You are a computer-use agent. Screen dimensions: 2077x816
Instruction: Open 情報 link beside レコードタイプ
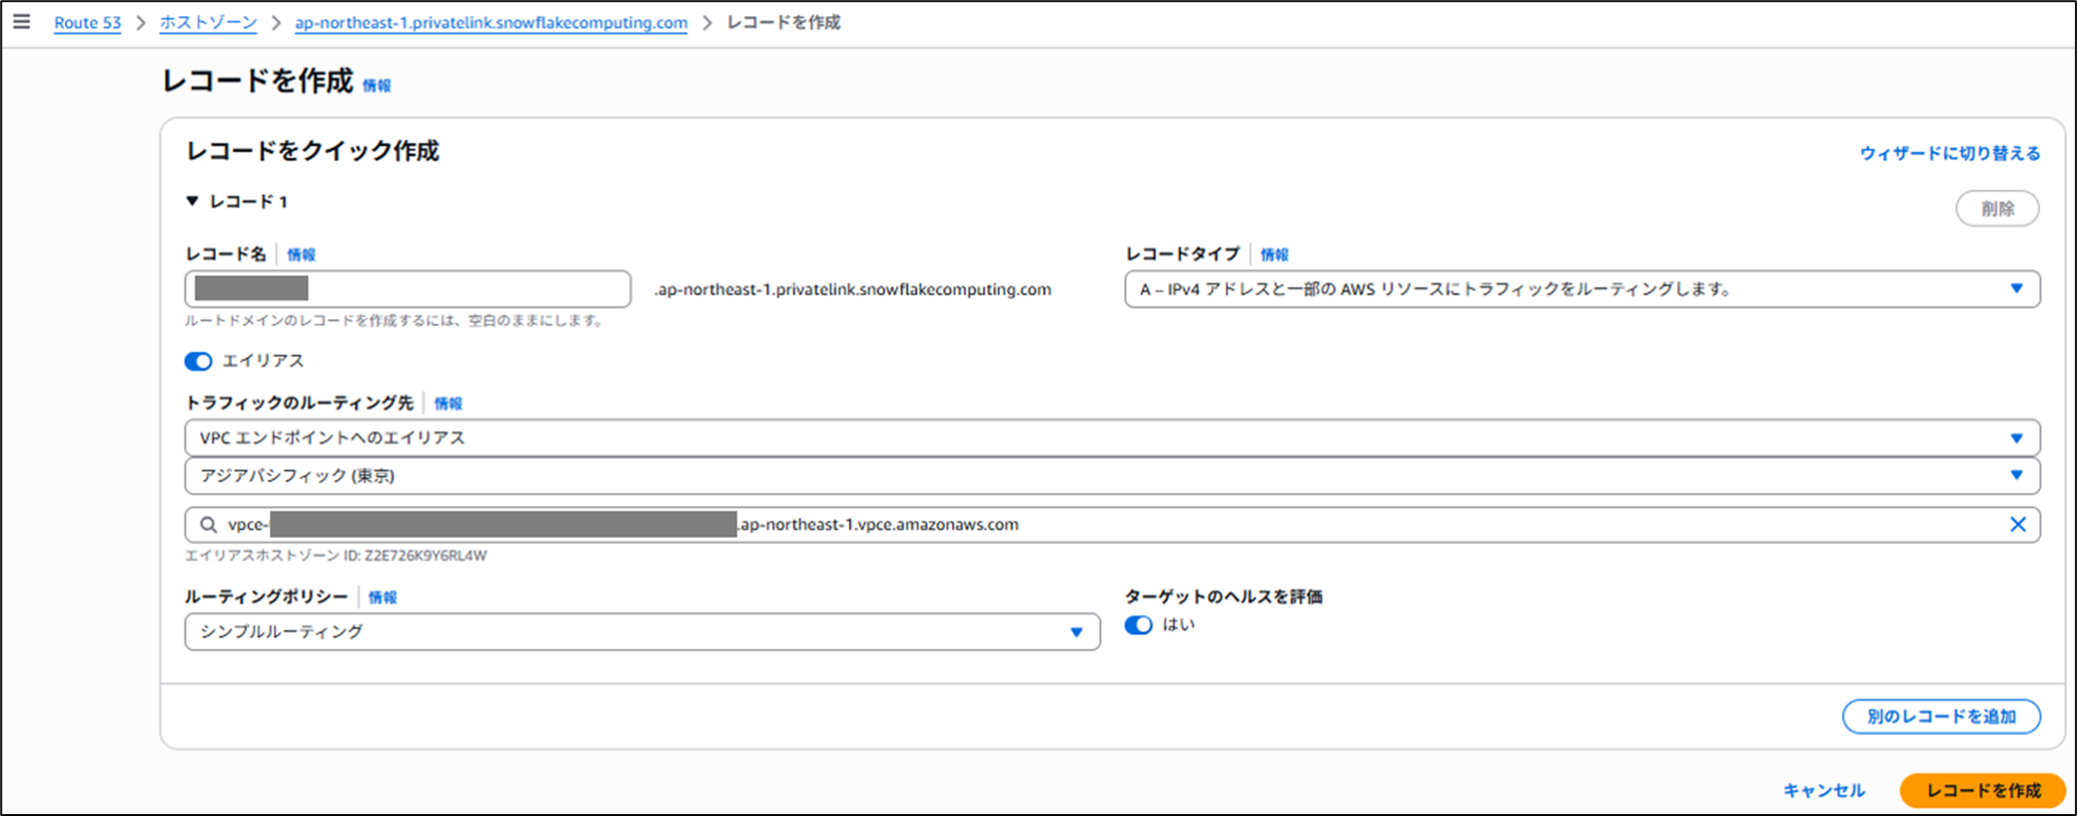(x=1274, y=254)
